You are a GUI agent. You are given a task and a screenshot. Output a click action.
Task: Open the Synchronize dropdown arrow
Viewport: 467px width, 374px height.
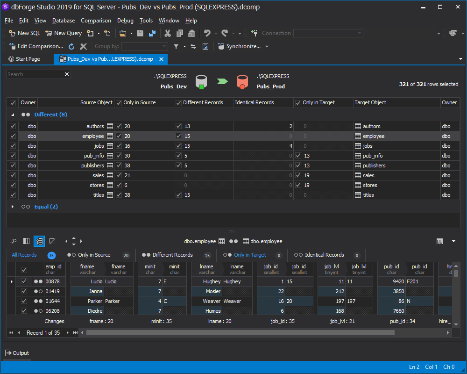267,47
